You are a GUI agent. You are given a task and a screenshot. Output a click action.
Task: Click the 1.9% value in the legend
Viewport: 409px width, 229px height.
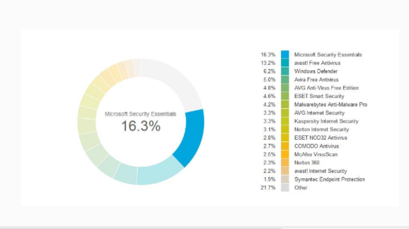[269, 179]
